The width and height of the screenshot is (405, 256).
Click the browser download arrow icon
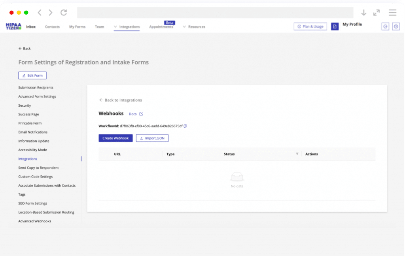(x=364, y=12)
